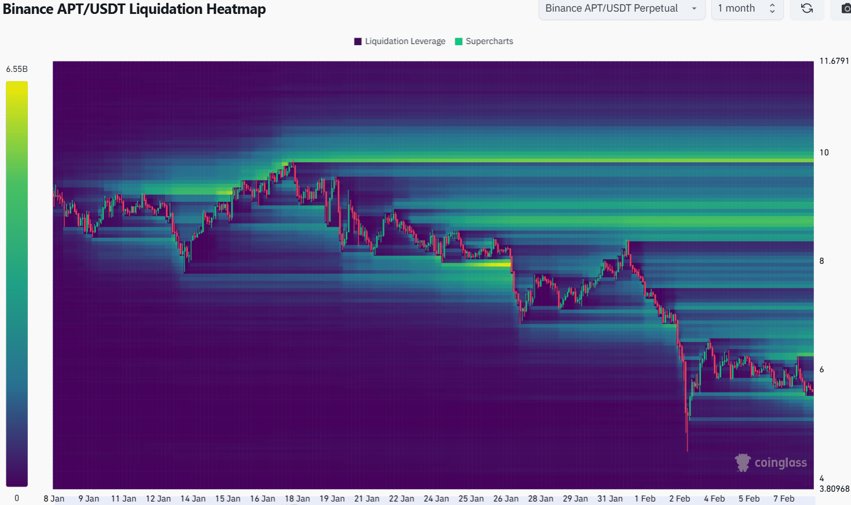Click the 12 Jan date label

click(158, 499)
